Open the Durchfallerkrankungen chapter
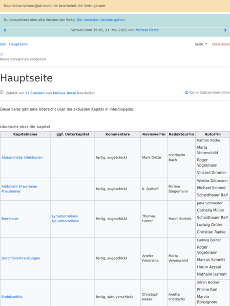This screenshot has height=306, width=230. click(21, 258)
